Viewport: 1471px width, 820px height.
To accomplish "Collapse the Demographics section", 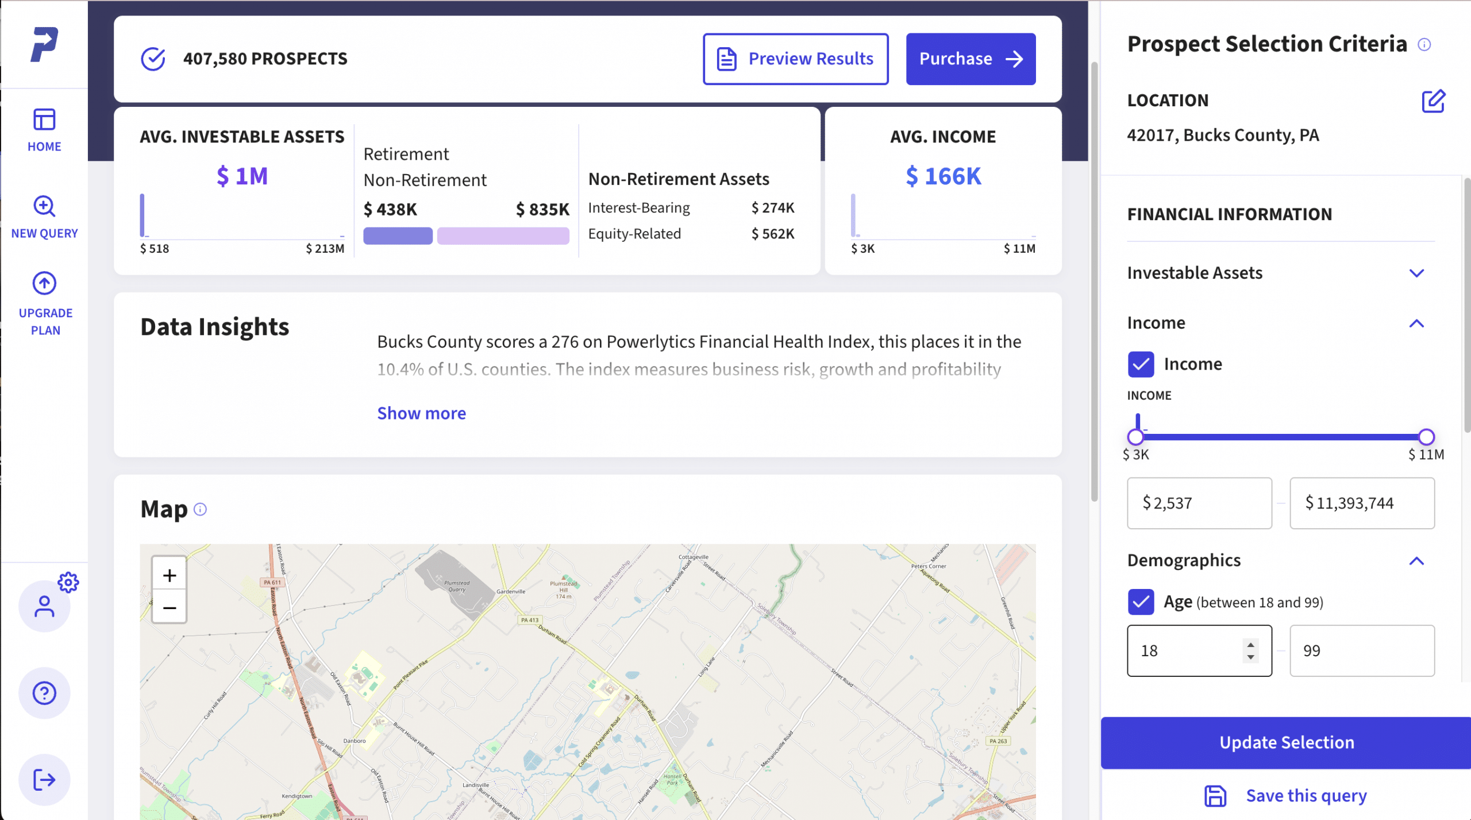I will click(1416, 561).
